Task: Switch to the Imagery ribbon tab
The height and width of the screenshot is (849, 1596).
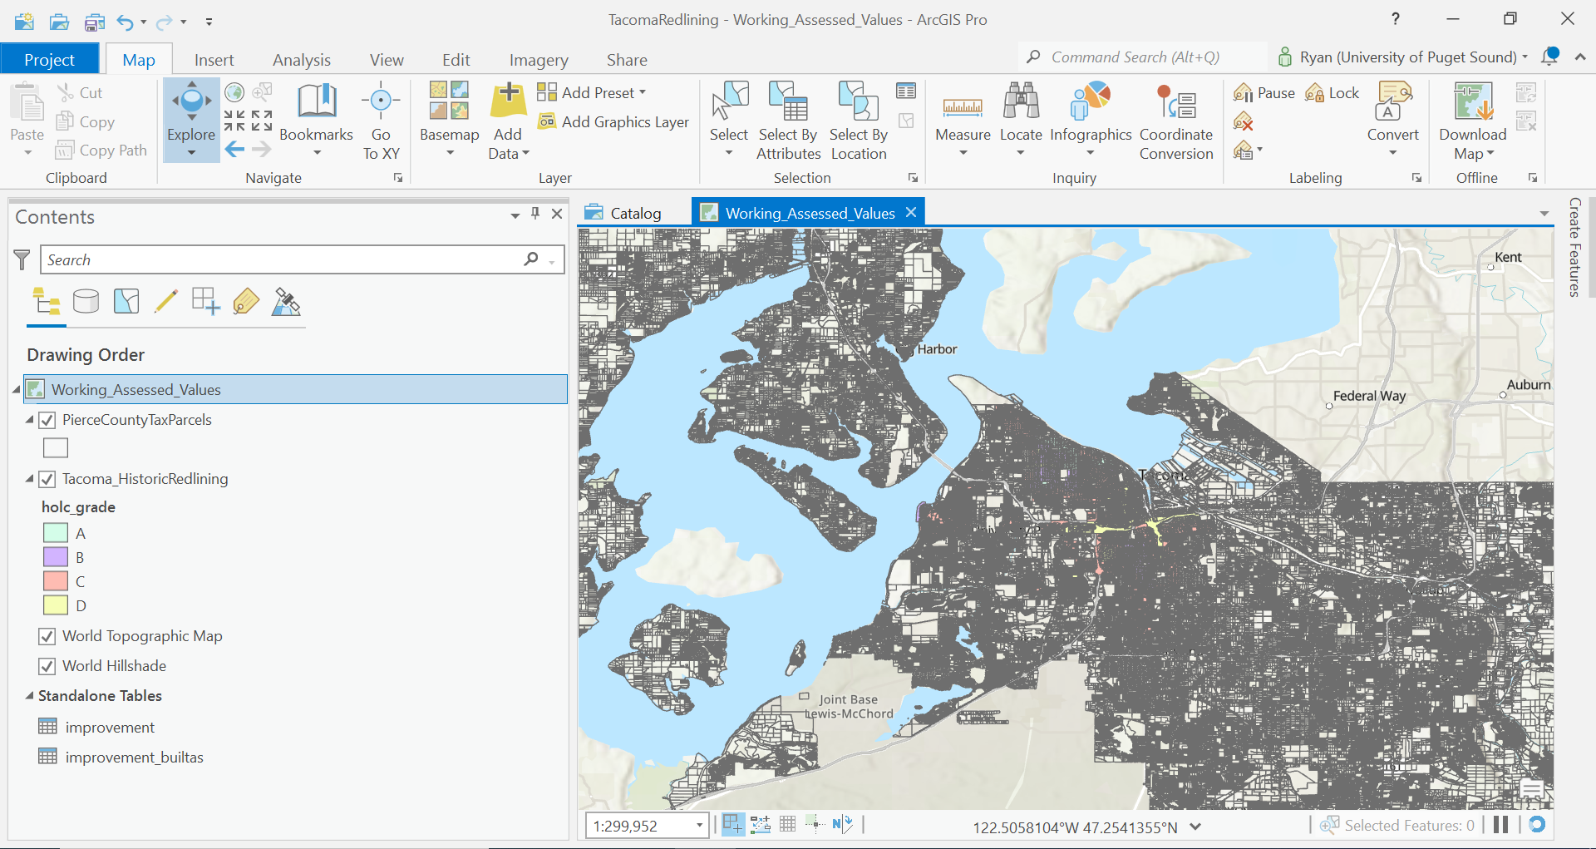Action: point(539,59)
